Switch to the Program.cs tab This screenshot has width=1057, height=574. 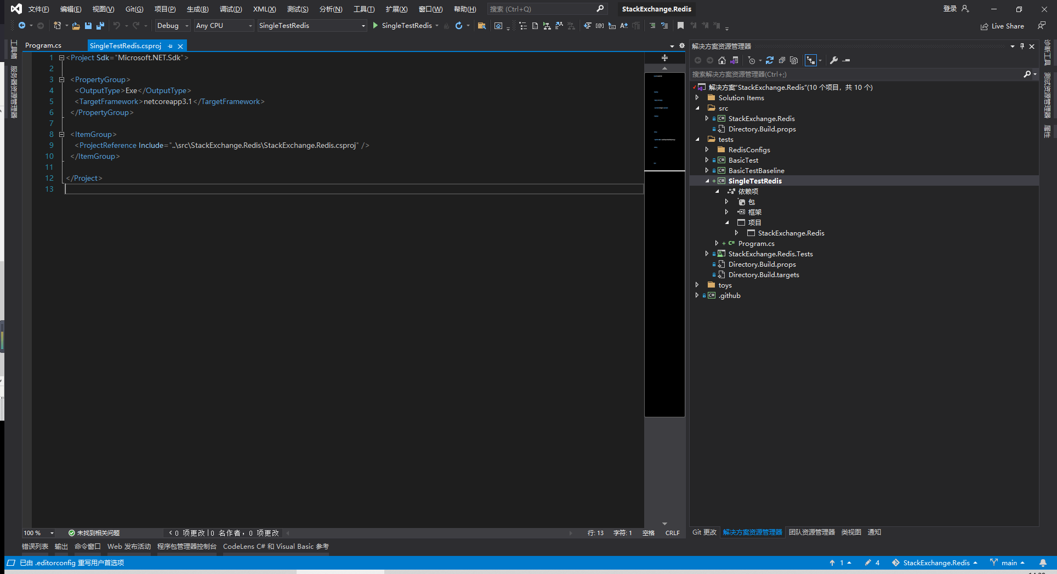click(x=43, y=45)
